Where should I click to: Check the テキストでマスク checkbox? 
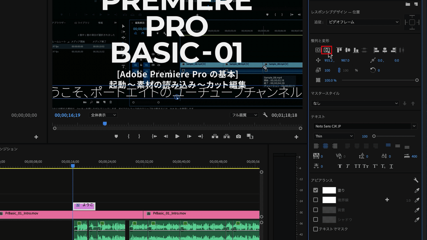tap(315, 229)
